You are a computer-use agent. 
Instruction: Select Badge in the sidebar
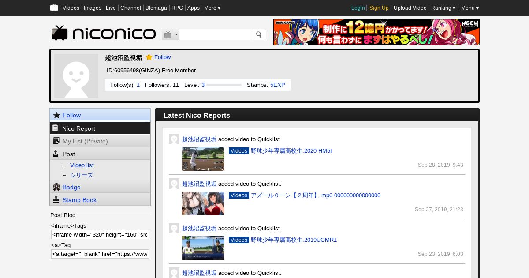[x=100, y=187]
